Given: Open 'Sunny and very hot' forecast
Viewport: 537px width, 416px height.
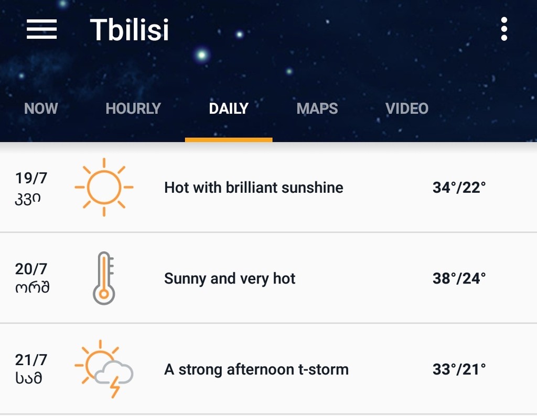Looking at the screenshot, I should tap(230, 279).
